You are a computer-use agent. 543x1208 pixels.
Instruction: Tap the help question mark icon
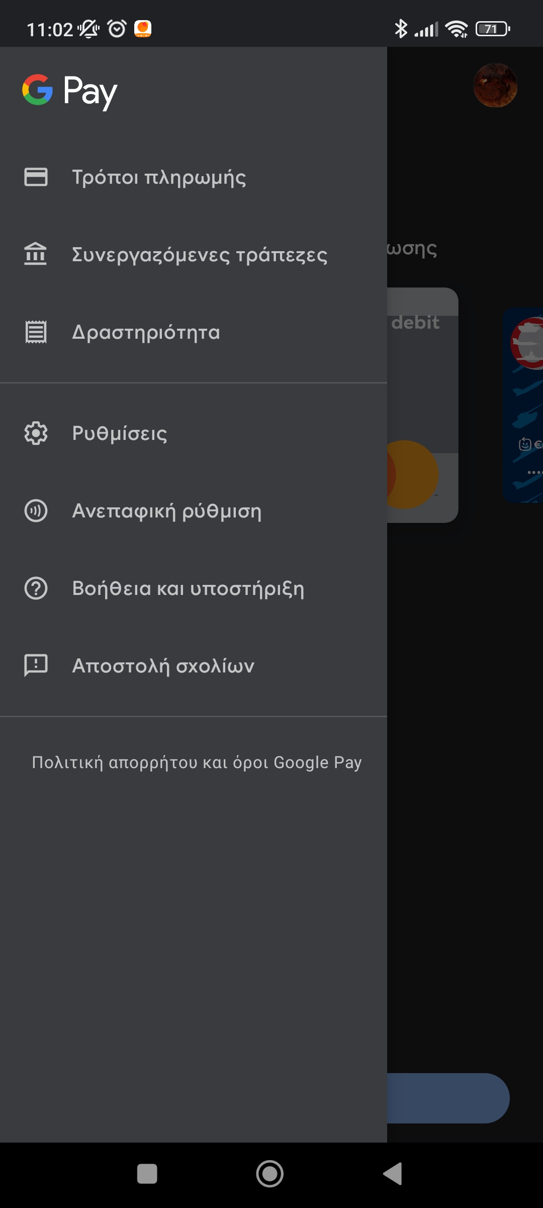pos(36,588)
